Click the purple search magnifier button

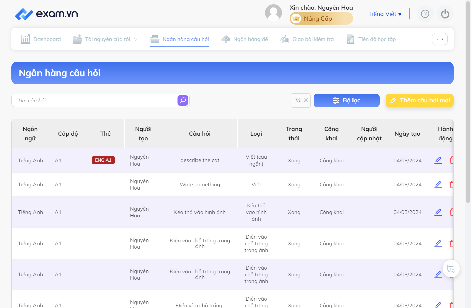(x=183, y=100)
